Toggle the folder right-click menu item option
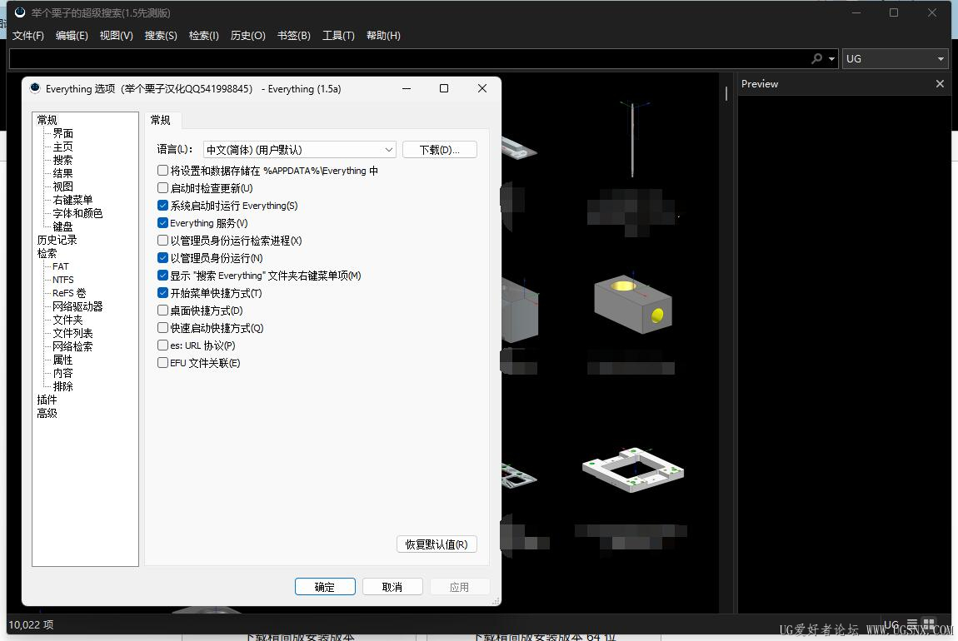This screenshot has width=958, height=641. [162, 276]
